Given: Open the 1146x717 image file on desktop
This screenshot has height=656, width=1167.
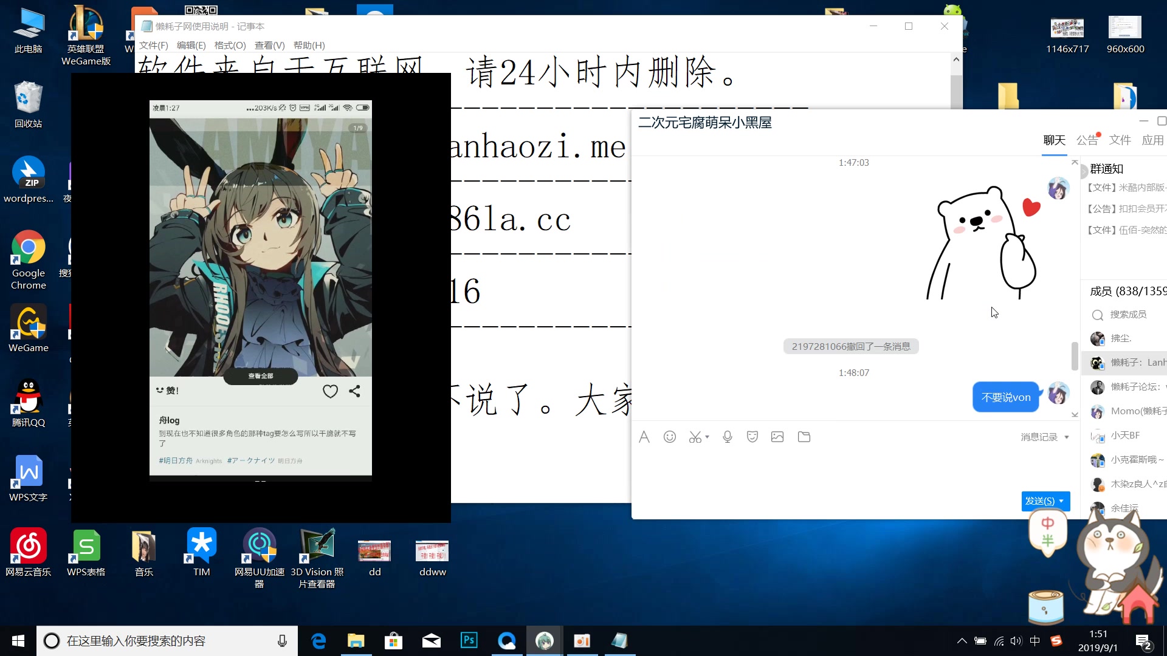Looking at the screenshot, I should tap(1067, 35).
